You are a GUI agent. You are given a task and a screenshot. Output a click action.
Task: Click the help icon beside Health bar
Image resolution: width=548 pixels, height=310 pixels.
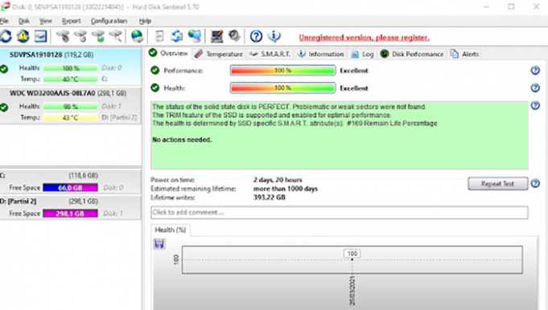click(x=535, y=88)
